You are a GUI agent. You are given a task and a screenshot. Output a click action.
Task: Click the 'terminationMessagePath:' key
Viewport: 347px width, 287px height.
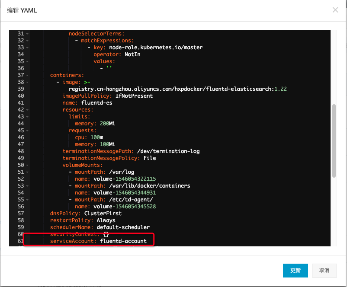[98, 151]
